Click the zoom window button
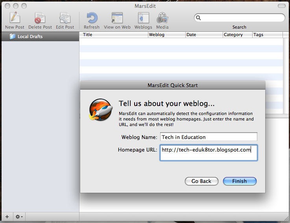Viewport: 290px width, 223px height. (24, 6)
